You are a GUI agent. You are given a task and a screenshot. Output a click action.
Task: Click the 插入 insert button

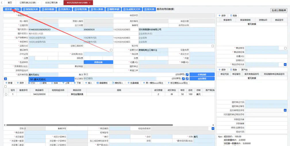click(89, 83)
